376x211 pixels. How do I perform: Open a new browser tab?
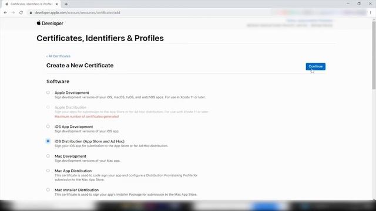coord(66,4)
